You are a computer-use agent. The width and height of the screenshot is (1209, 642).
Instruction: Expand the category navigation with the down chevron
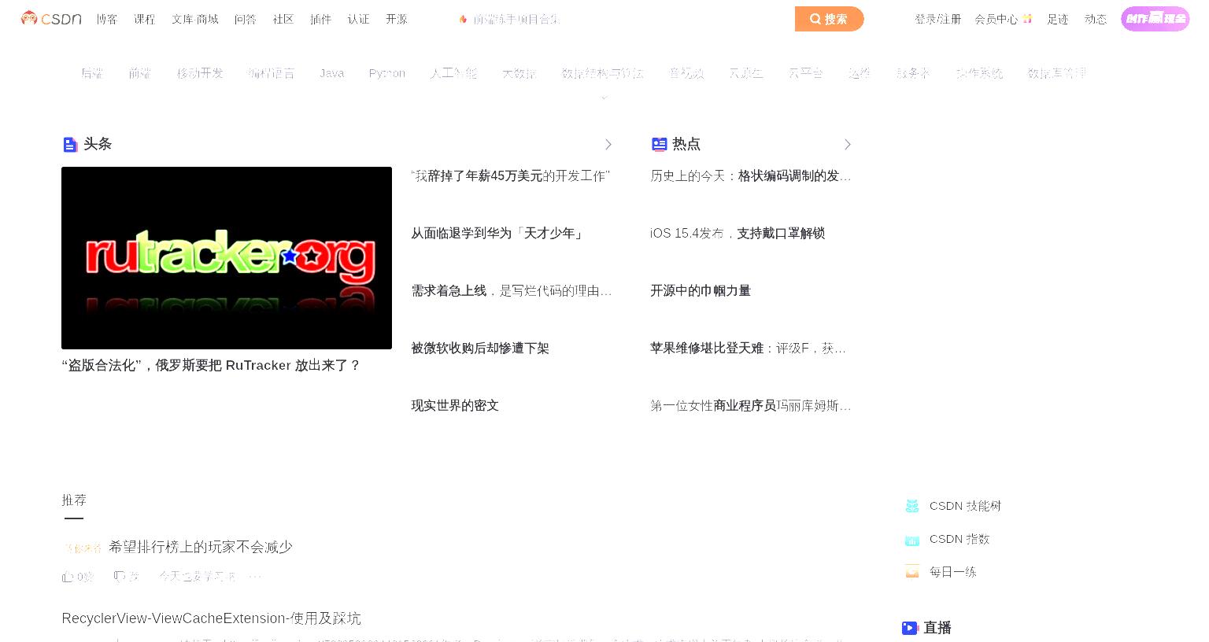pyautogui.click(x=604, y=98)
